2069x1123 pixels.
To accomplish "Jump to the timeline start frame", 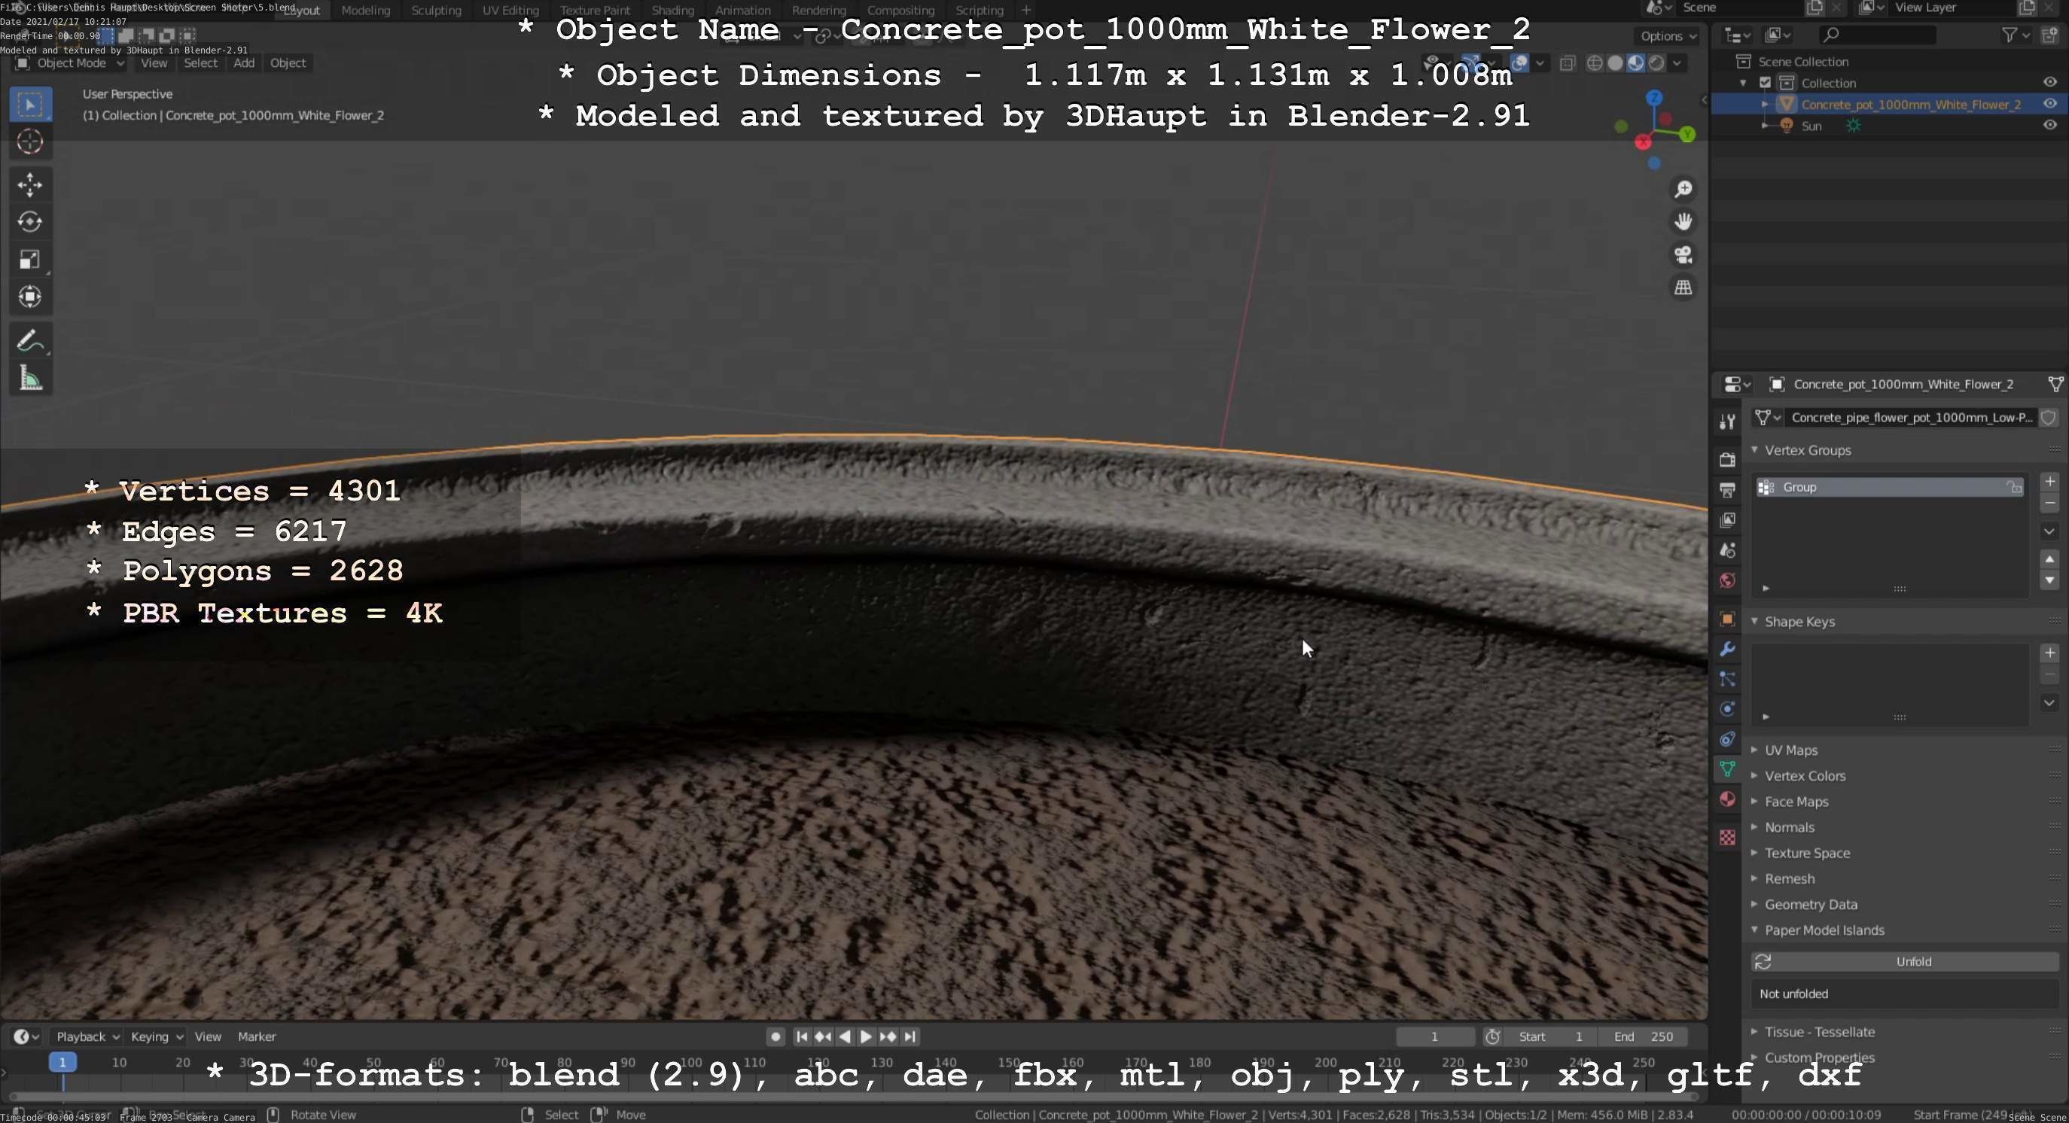I will click(x=802, y=1037).
